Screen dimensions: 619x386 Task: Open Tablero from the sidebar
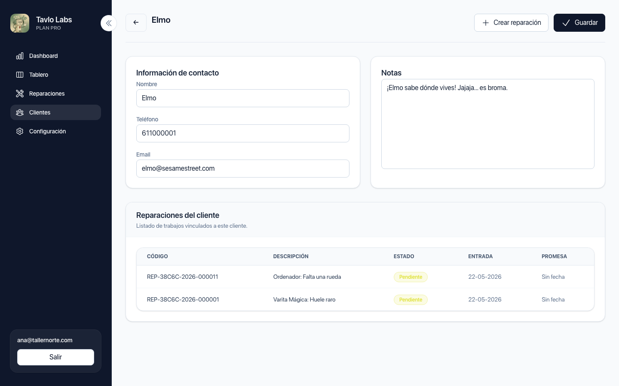55,75
